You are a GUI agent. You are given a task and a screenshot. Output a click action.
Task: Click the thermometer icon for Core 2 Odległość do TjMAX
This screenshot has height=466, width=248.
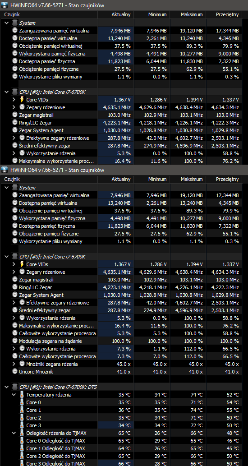[x=22, y=456]
